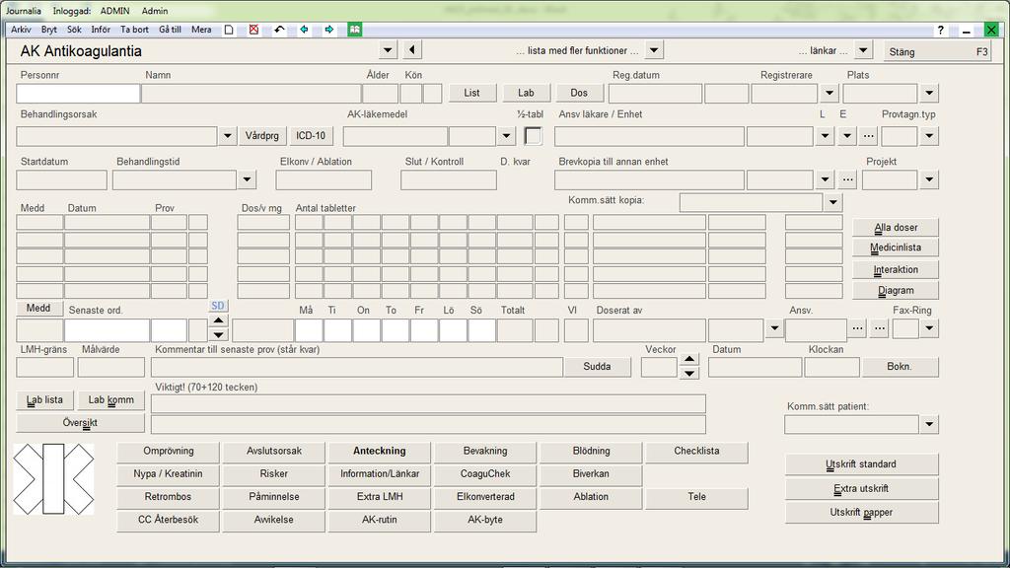The width and height of the screenshot is (1010, 568).
Task: Click the question mark help icon
Action: tap(940, 31)
